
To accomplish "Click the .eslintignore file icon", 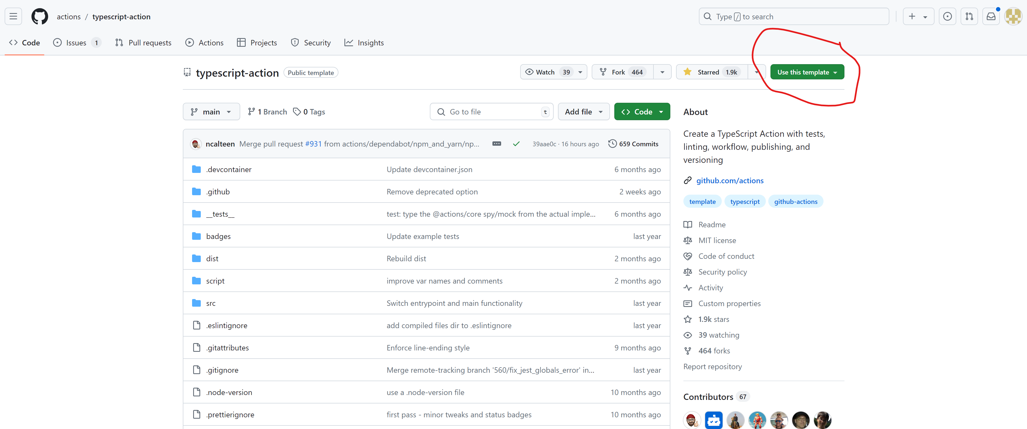I will pyautogui.click(x=196, y=325).
